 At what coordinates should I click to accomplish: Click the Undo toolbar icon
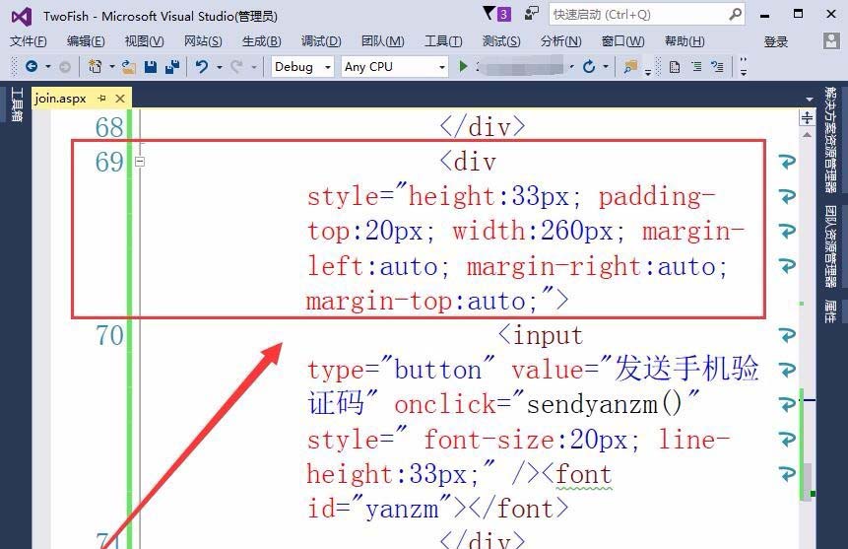tap(202, 67)
